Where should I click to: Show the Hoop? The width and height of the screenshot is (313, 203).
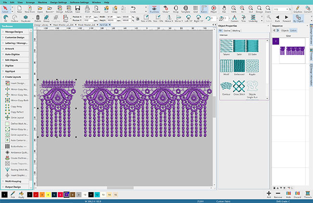coord(176,9)
